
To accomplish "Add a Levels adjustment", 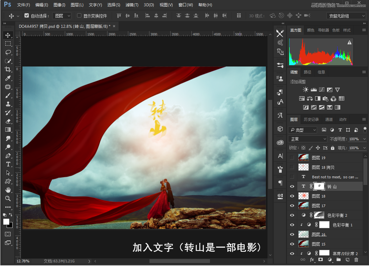I will tap(314, 90).
